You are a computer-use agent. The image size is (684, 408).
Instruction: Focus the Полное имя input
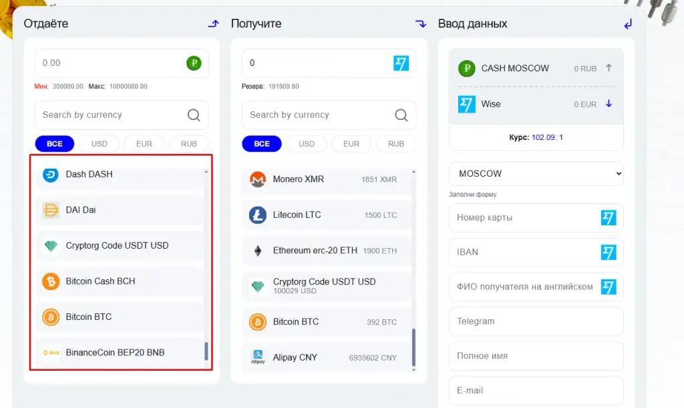pyautogui.click(x=536, y=356)
